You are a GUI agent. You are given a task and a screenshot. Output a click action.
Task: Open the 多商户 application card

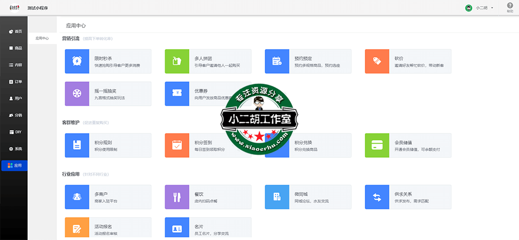pos(108,196)
